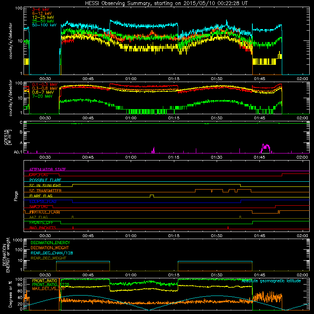Click the 02:00 tick label under top plot

click(x=302, y=79)
